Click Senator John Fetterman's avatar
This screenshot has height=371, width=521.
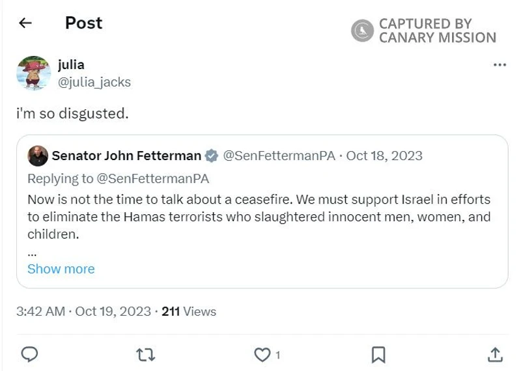click(38, 156)
